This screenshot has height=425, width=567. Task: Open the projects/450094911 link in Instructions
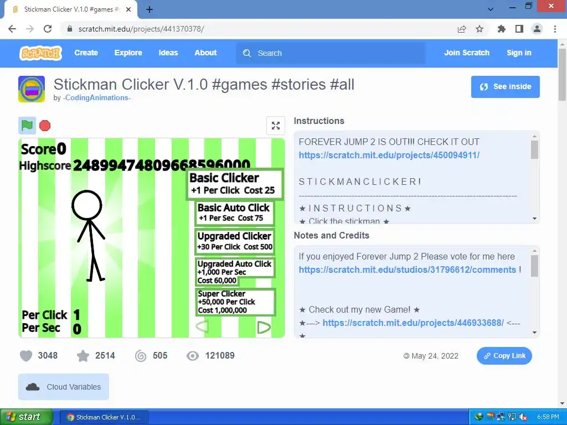[x=389, y=156]
